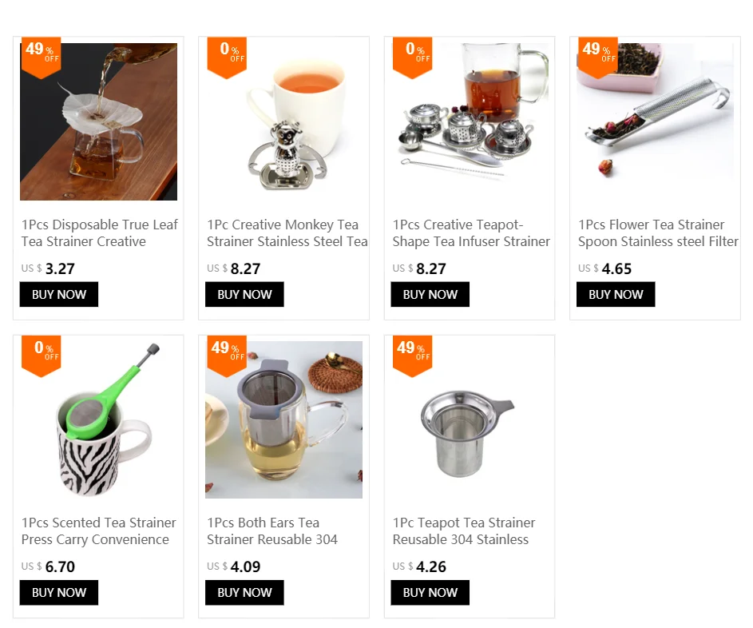Click the 49% off badge on Flower Tea Strainer Spoon
Viewport: 753px width, 628px height.
tap(598, 58)
